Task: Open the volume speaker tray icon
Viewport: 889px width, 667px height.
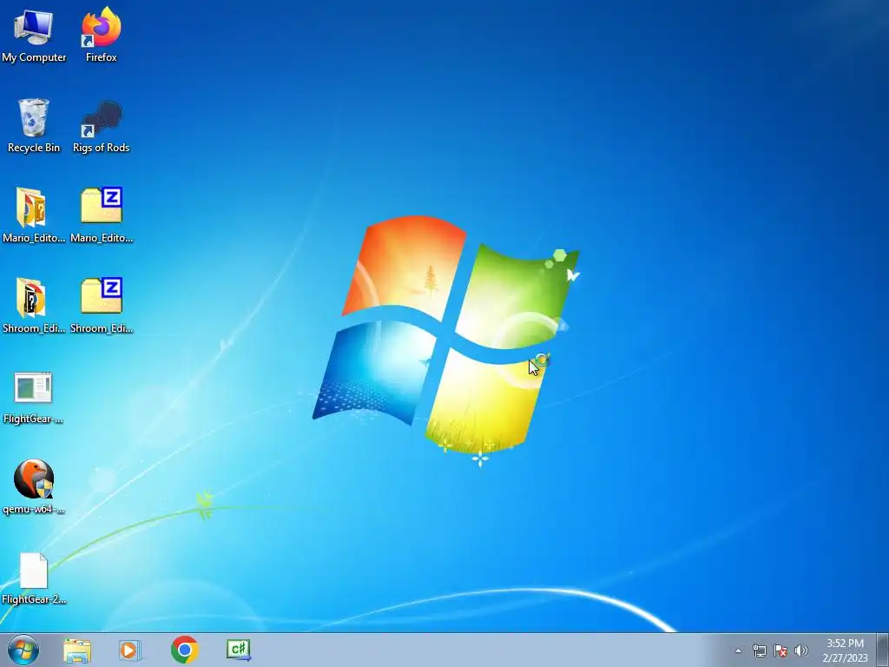Action: pyautogui.click(x=801, y=650)
